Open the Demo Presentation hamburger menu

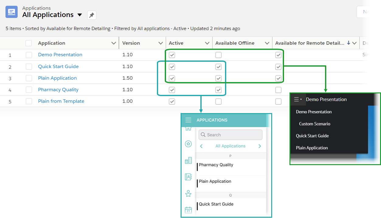click(298, 99)
